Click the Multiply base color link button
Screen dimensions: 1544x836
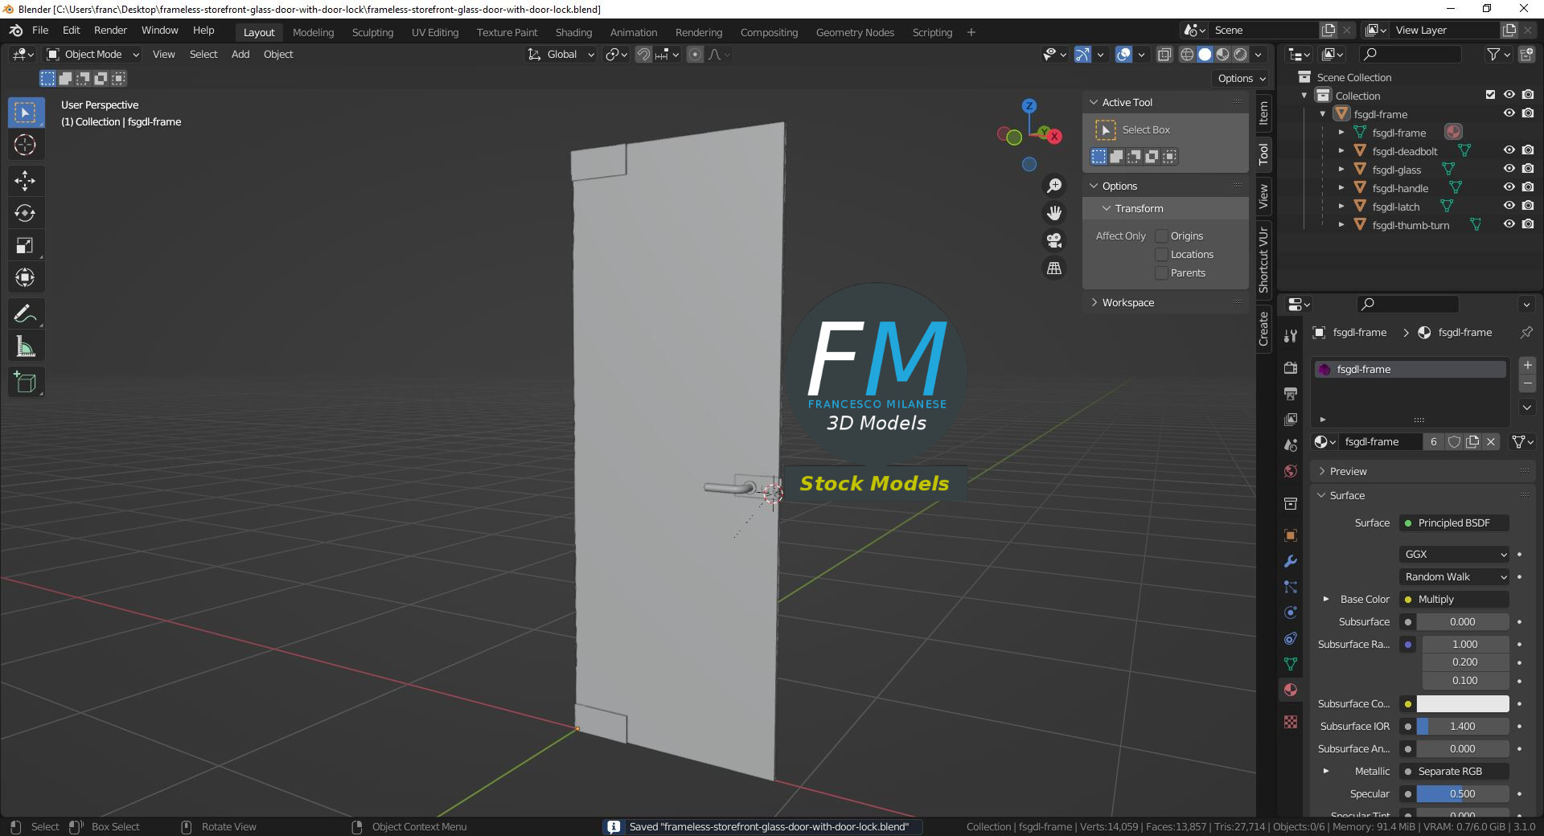(1455, 599)
